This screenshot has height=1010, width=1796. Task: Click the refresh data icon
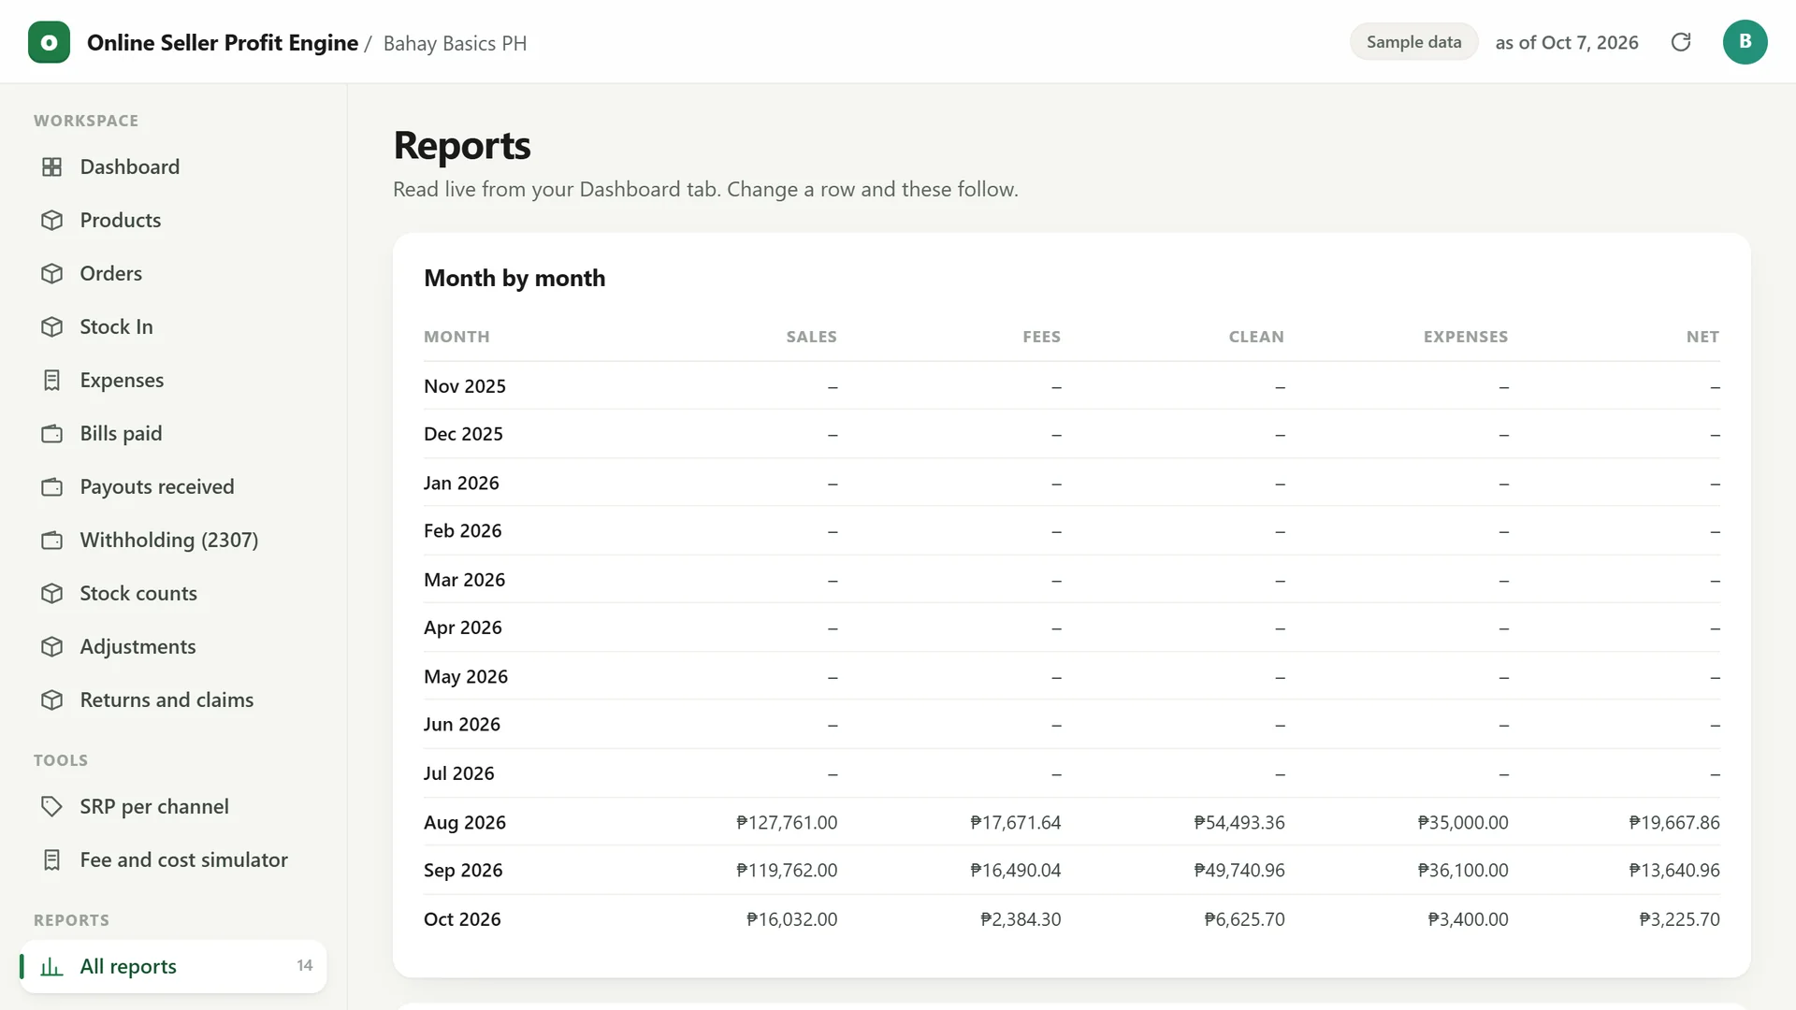[1681, 42]
